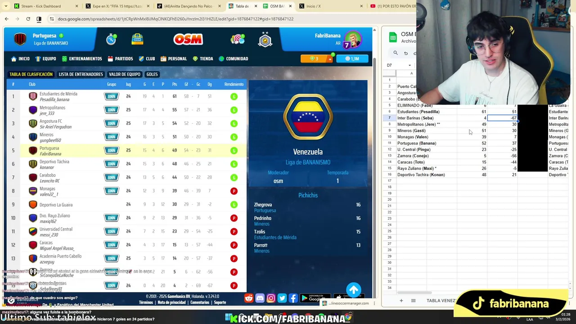This screenshot has width=576, height=324.
Task: Open OSM Twitter link icon
Action: [282, 298]
